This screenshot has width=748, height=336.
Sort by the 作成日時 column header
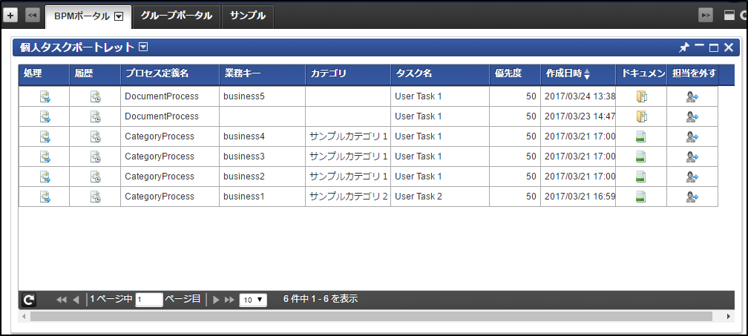click(x=577, y=74)
